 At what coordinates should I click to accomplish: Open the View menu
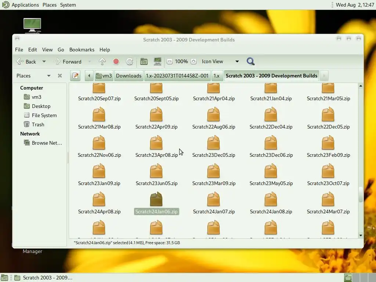[47, 50]
